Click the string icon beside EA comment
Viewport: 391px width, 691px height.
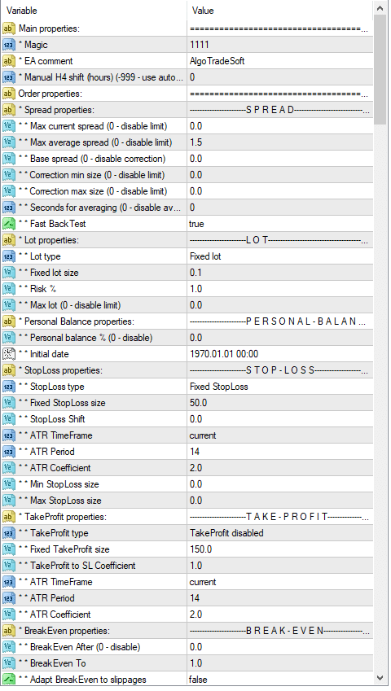pyautogui.click(x=9, y=61)
